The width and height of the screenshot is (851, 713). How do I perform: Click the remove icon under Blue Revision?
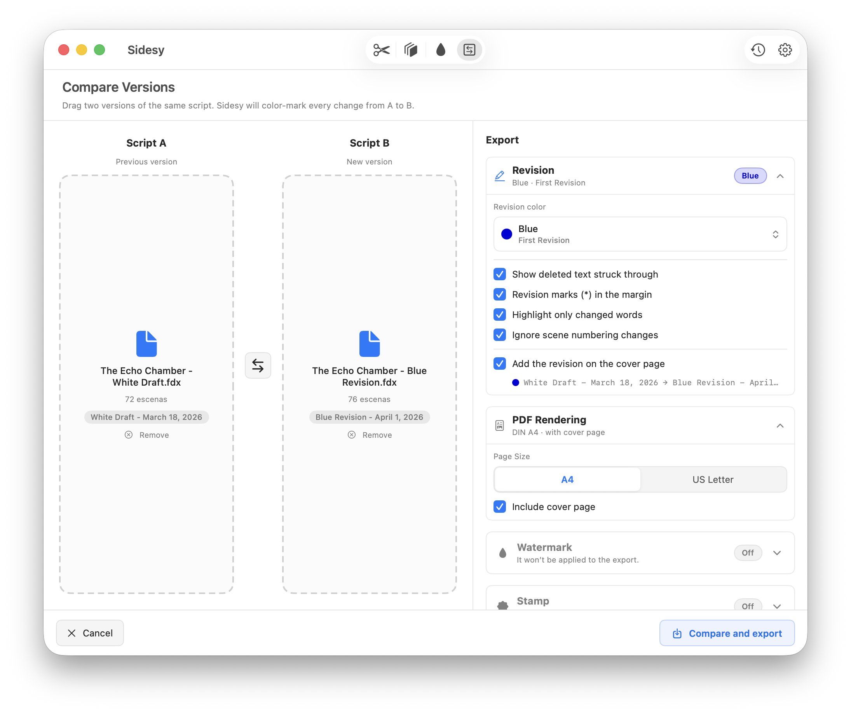pyautogui.click(x=351, y=435)
